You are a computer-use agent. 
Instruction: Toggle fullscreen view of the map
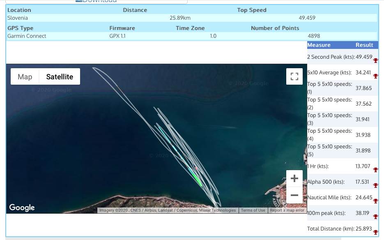(x=294, y=76)
